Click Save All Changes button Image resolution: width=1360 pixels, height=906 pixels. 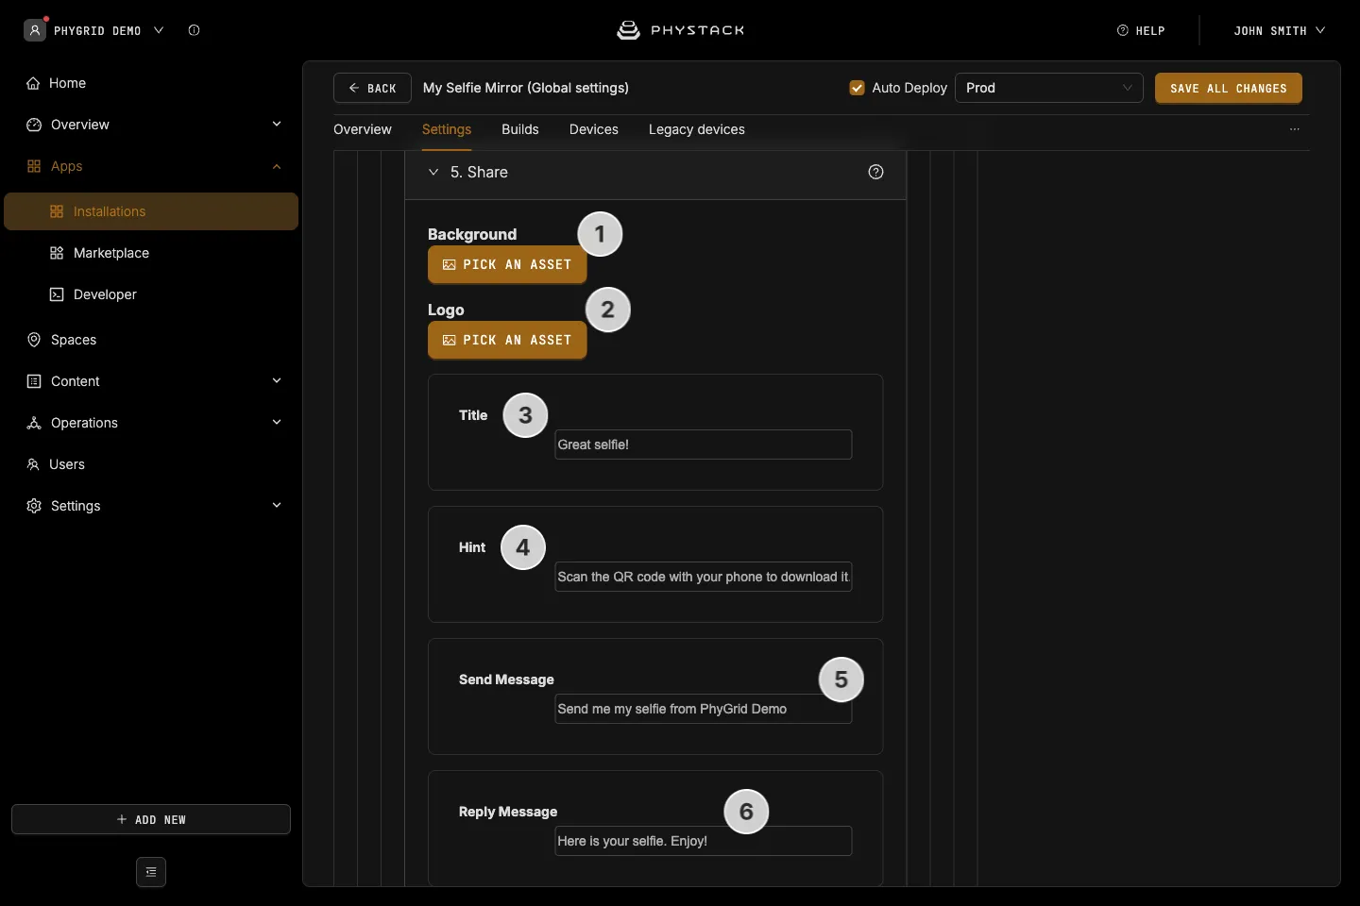coord(1229,88)
